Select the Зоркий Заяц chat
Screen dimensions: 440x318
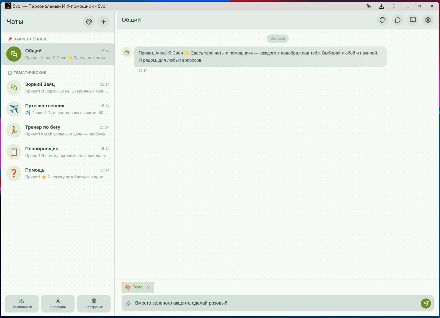[58, 88]
